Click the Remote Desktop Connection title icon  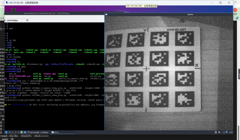pos(7,3)
